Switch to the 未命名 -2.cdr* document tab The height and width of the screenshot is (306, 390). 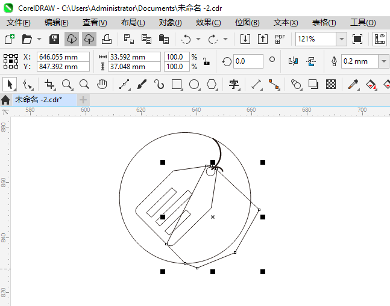click(x=44, y=100)
